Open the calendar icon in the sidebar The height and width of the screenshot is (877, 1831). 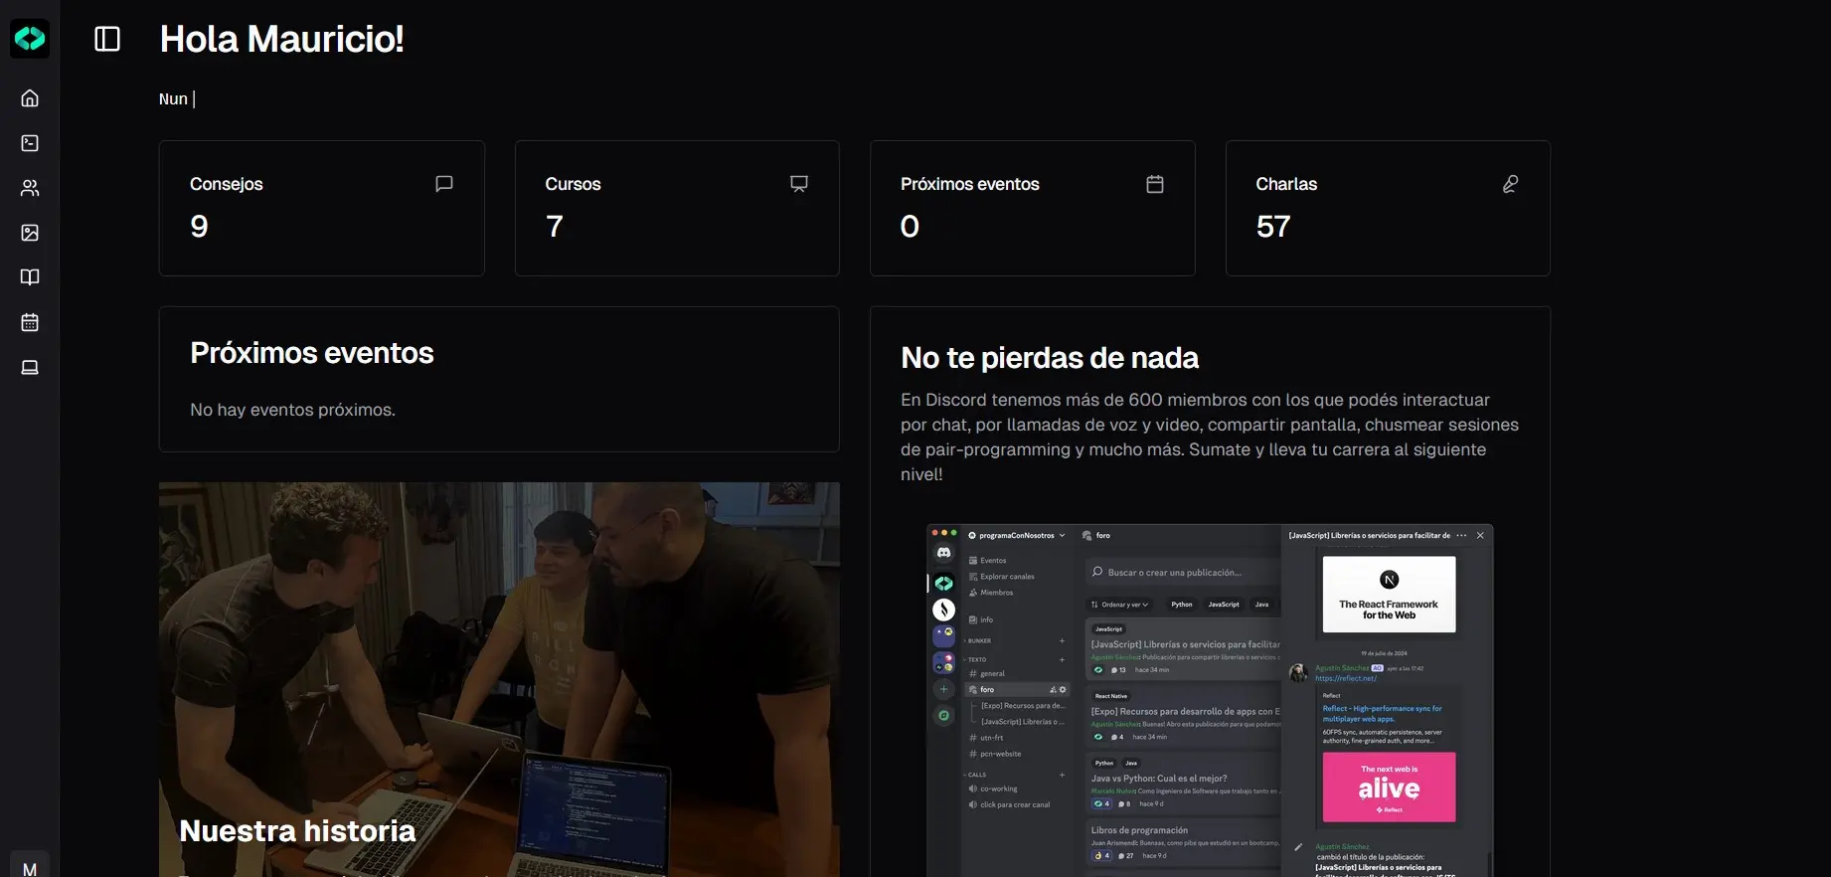(30, 322)
